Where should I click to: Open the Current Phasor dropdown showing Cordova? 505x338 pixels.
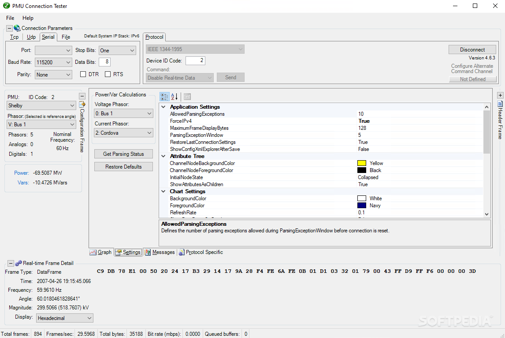(124, 133)
